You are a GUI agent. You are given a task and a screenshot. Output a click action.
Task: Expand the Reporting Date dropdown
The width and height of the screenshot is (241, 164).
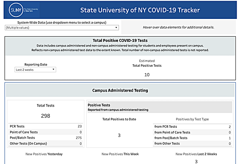pos(35,70)
